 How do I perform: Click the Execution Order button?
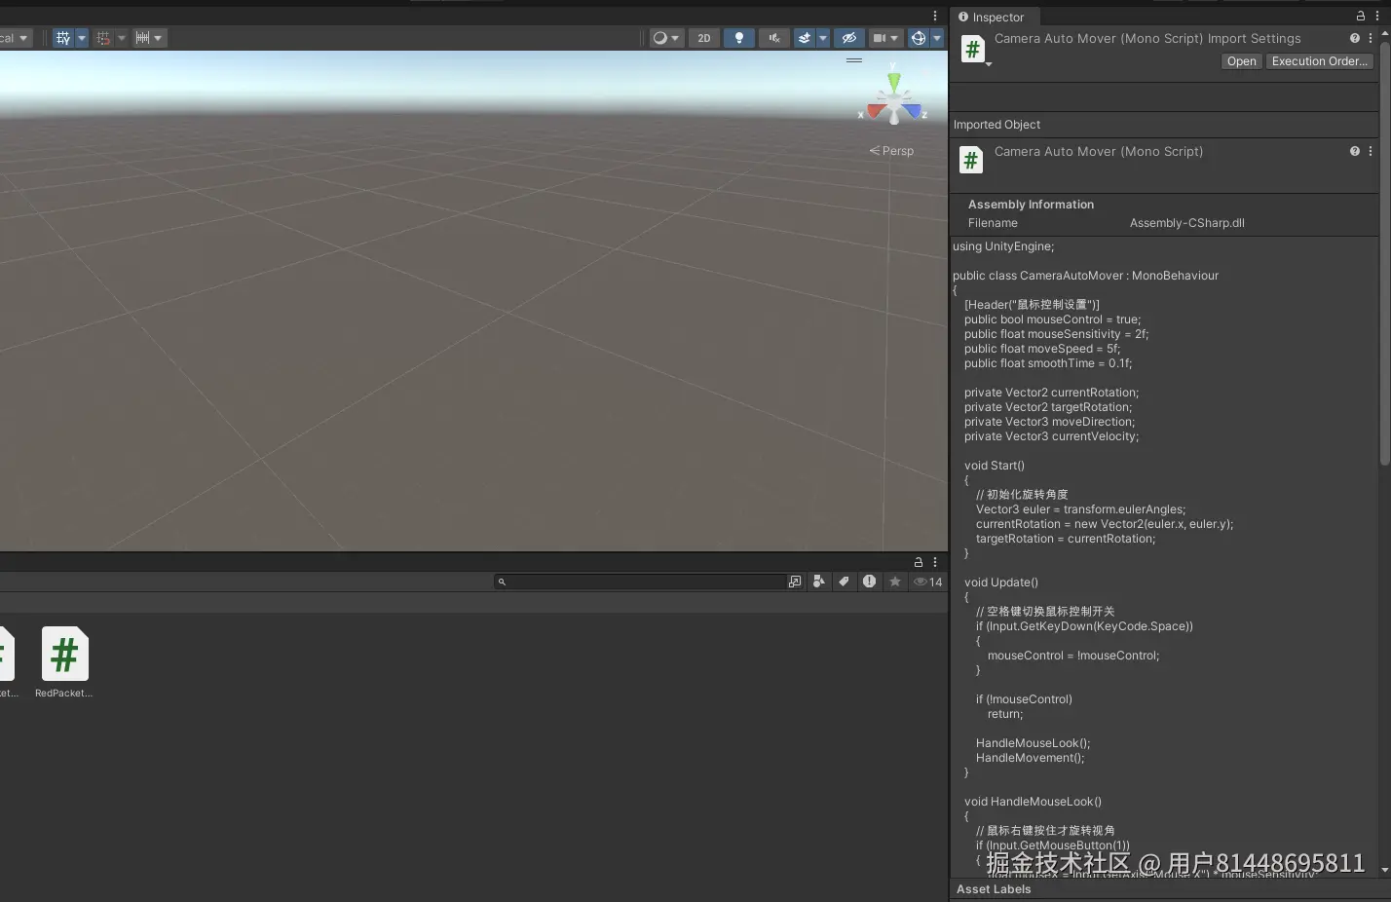click(1319, 61)
